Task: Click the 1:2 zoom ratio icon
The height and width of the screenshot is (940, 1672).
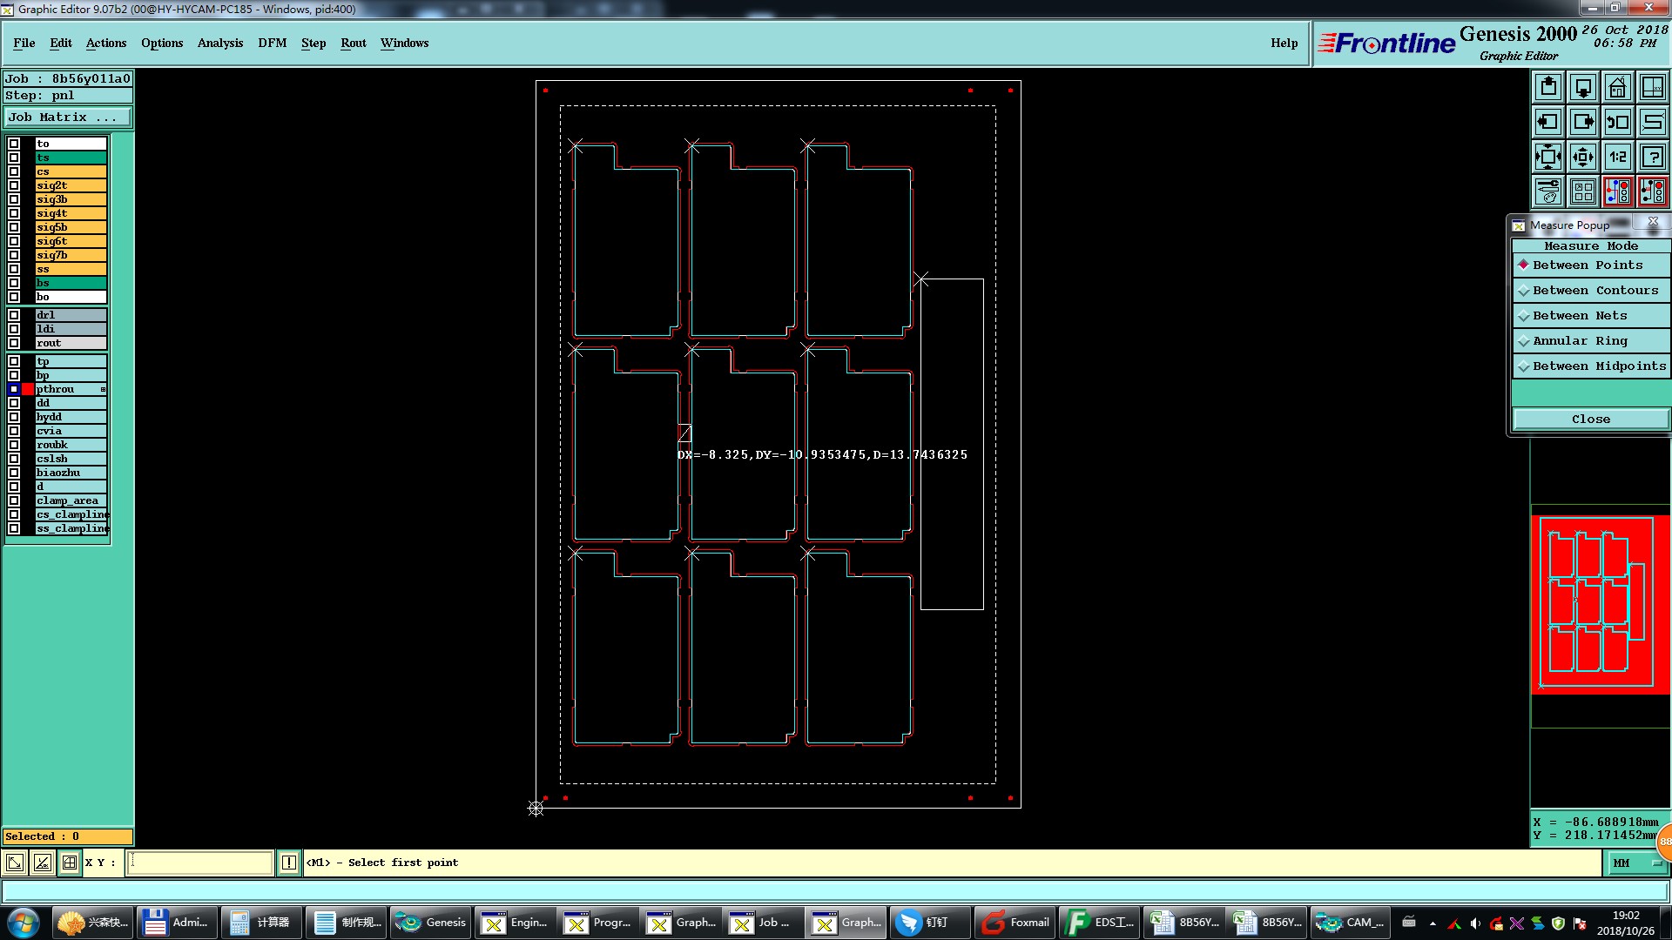Action: click(1618, 157)
